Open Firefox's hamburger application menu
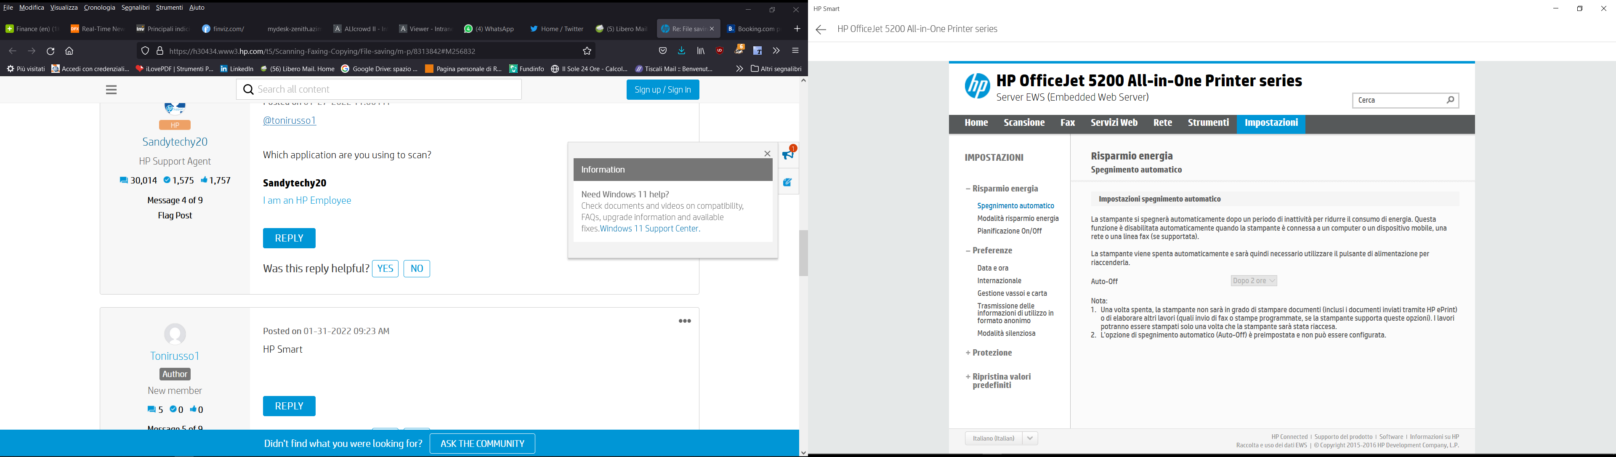The height and width of the screenshot is (457, 1616). click(794, 51)
